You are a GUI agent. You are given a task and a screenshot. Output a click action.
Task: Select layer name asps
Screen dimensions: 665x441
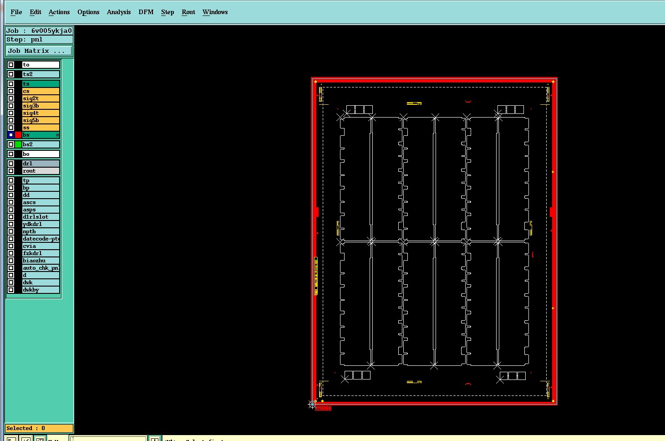coord(41,210)
